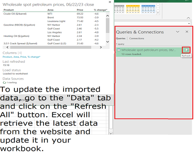Viewport: 195px width, 164px height.
Task: Click the table icon beside the query name
Action: click(x=119, y=50)
